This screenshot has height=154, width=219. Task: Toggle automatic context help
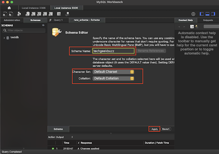tap(197, 26)
